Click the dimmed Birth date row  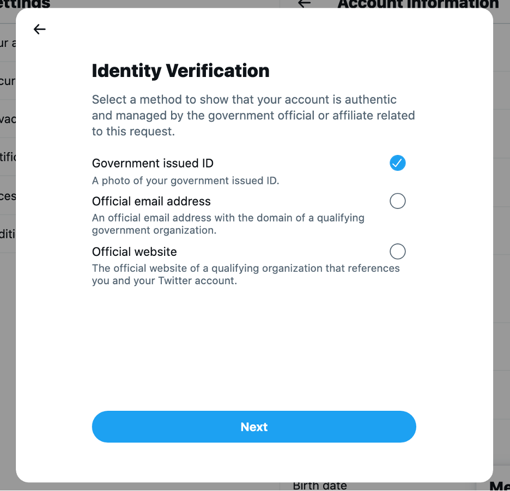[320, 486]
